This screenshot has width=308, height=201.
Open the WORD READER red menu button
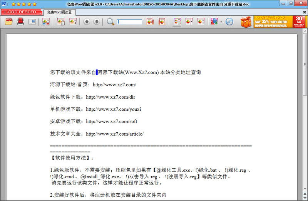22,12
